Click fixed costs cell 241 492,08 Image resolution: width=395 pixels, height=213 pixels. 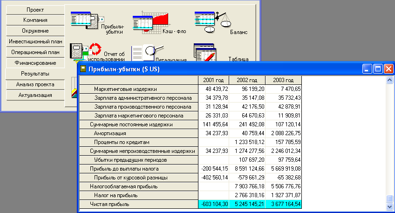247,124
